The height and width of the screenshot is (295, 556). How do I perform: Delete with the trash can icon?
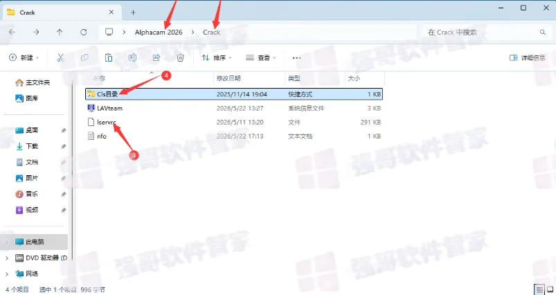180,57
